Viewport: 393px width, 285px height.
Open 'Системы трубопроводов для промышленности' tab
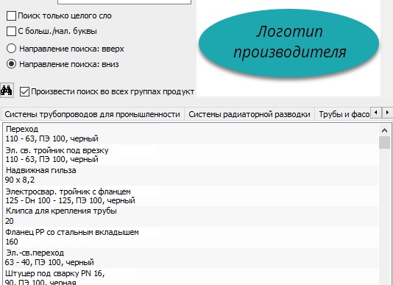pyautogui.click(x=93, y=114)
